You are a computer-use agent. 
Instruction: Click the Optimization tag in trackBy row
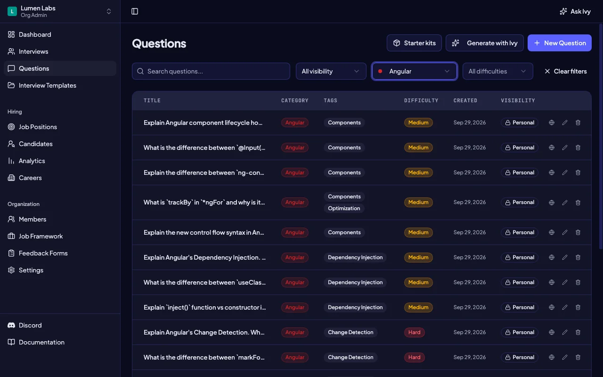coord(344,208)
